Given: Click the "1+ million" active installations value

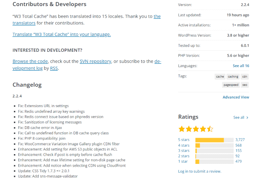Looking at the screenshot, I should tap(241, 25).
